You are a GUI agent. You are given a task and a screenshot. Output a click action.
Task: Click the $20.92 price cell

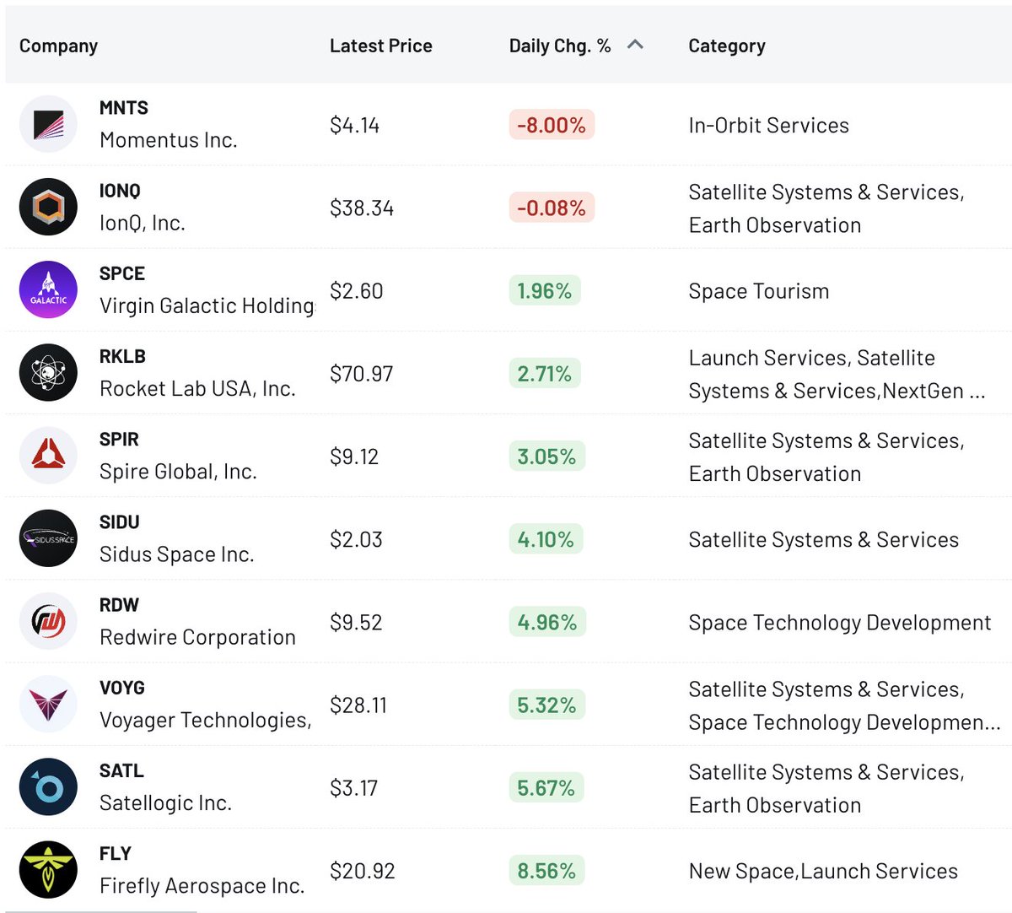[363, 871]
